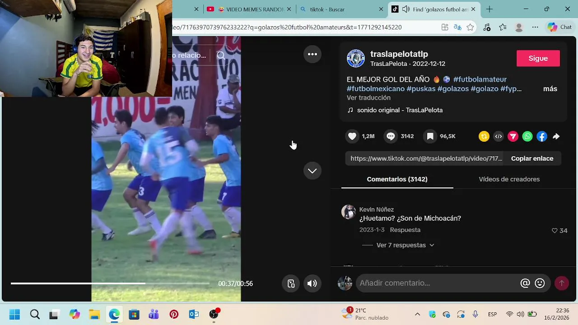Click the embed code icon

pyautogui.click(x=499, y=136)
